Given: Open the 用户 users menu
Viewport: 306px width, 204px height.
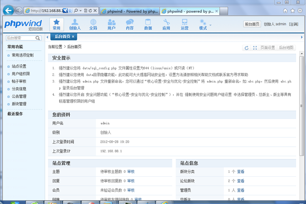Looking at the screenshot, I should click(112, 24).
